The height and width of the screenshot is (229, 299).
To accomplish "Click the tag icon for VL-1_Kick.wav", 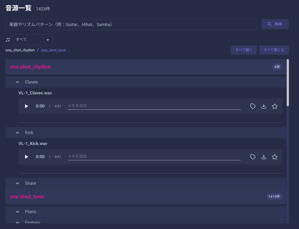I will tap(253, 157).
